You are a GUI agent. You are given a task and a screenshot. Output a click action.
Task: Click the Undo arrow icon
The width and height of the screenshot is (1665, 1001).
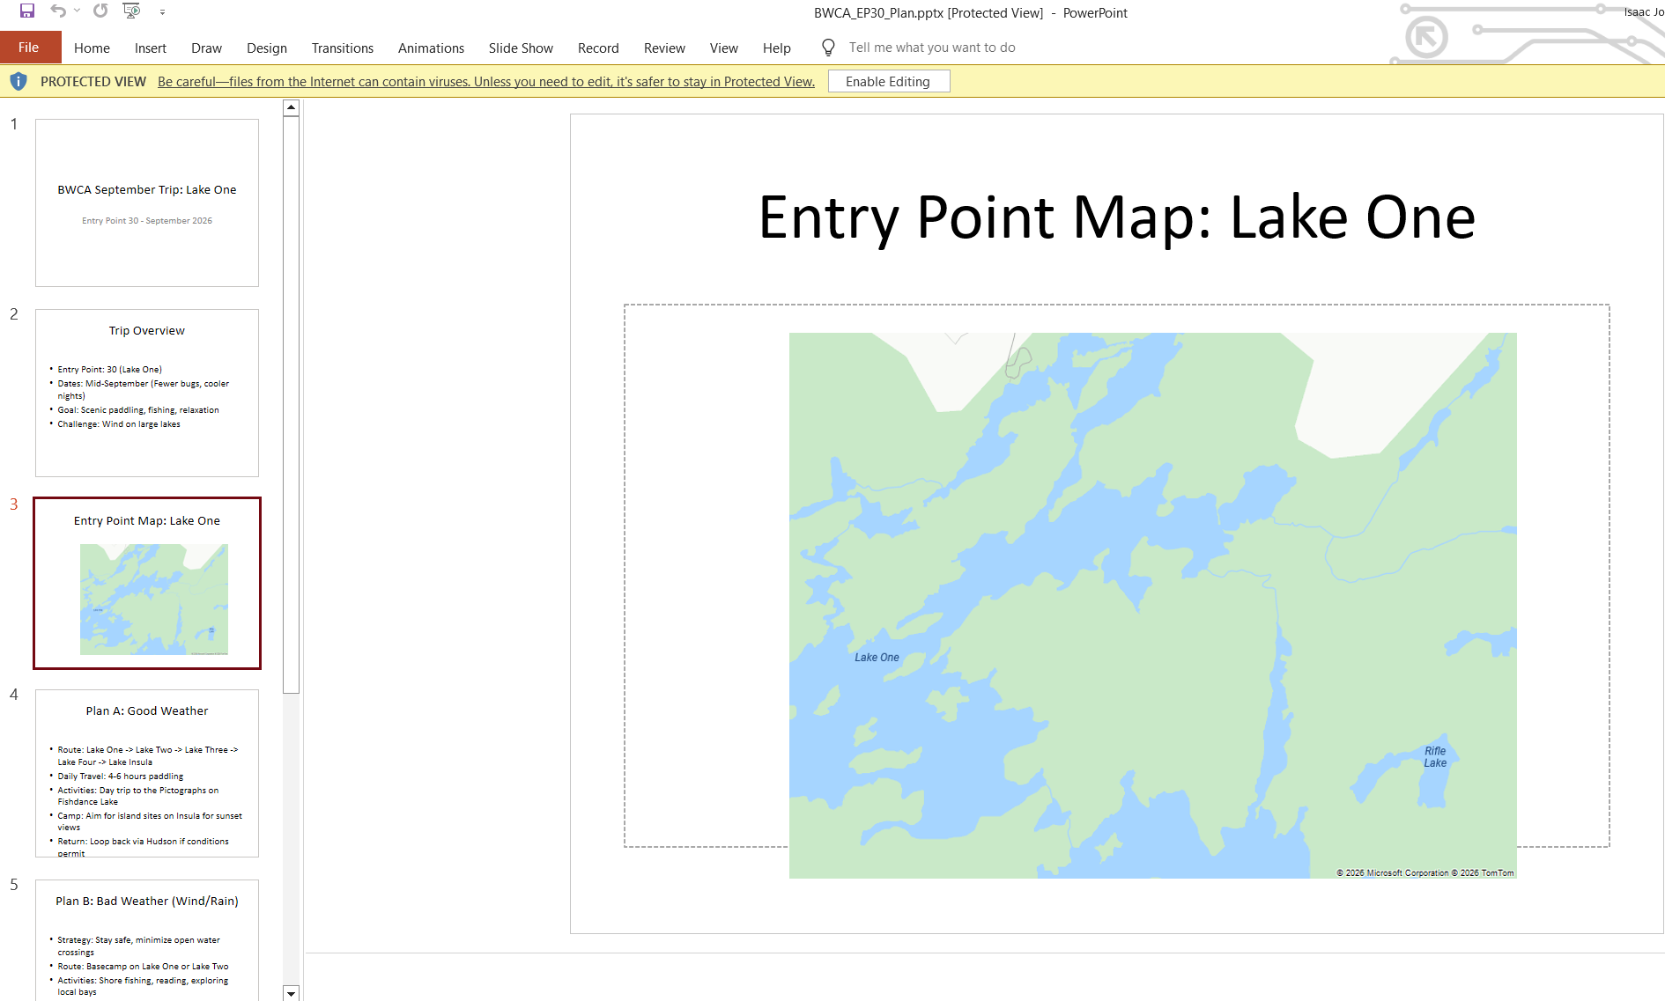(x=58, y=11)
